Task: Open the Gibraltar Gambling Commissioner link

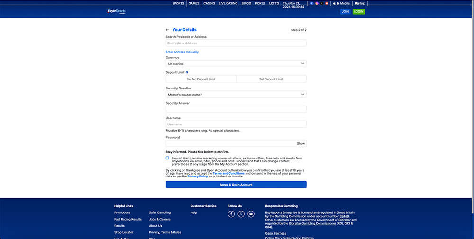Action: pos(312,223)
